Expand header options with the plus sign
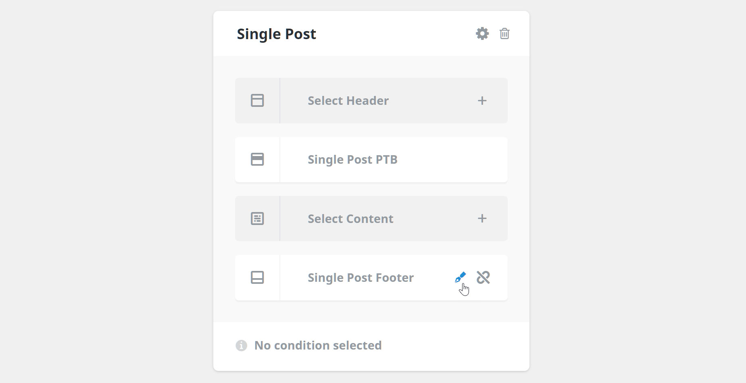Screen dimensions: 746x383 (482, 100)
